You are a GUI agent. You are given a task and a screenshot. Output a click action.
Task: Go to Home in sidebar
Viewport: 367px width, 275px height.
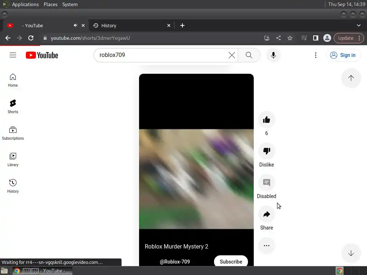pos(13,80)
